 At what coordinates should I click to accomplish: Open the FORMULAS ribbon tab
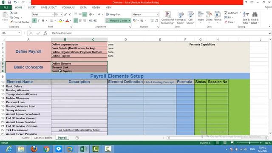coord(68,8)
